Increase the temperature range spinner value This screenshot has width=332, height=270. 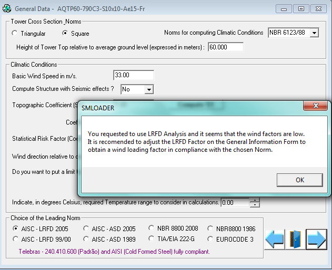coord(255,200)
